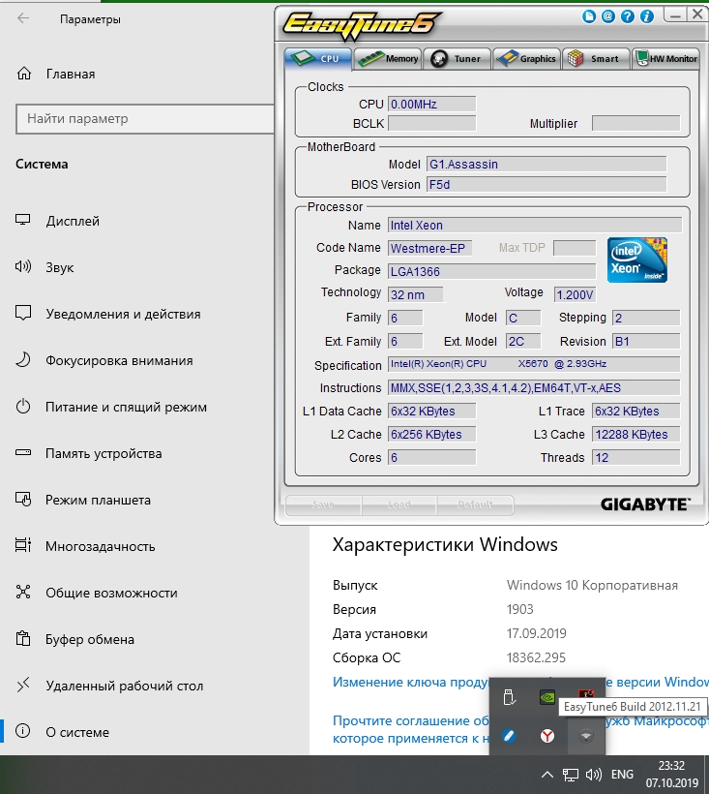Click Изменение ключа продукта link
Screen dimensions: 709x794
click(410, 682)
